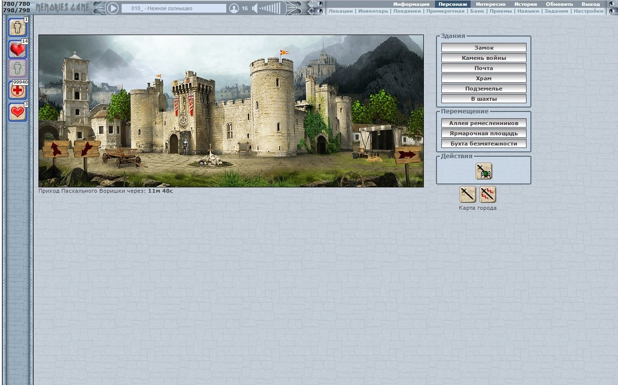Click the character silhouette icon with badge 1

click(18, 27)
